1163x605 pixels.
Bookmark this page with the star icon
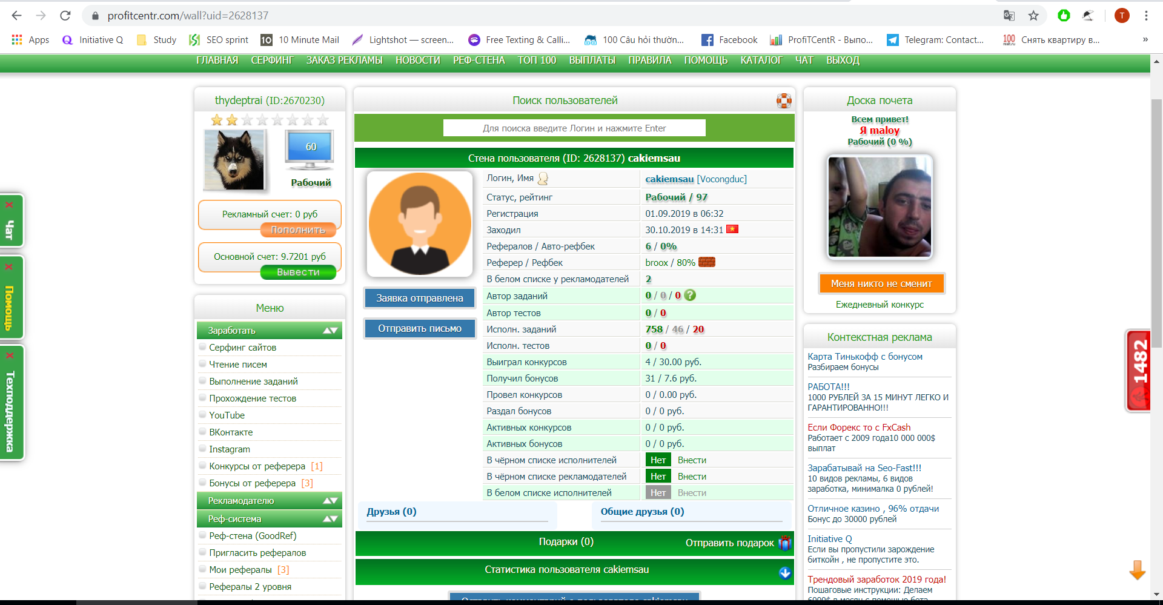(x=1033, y=16)
